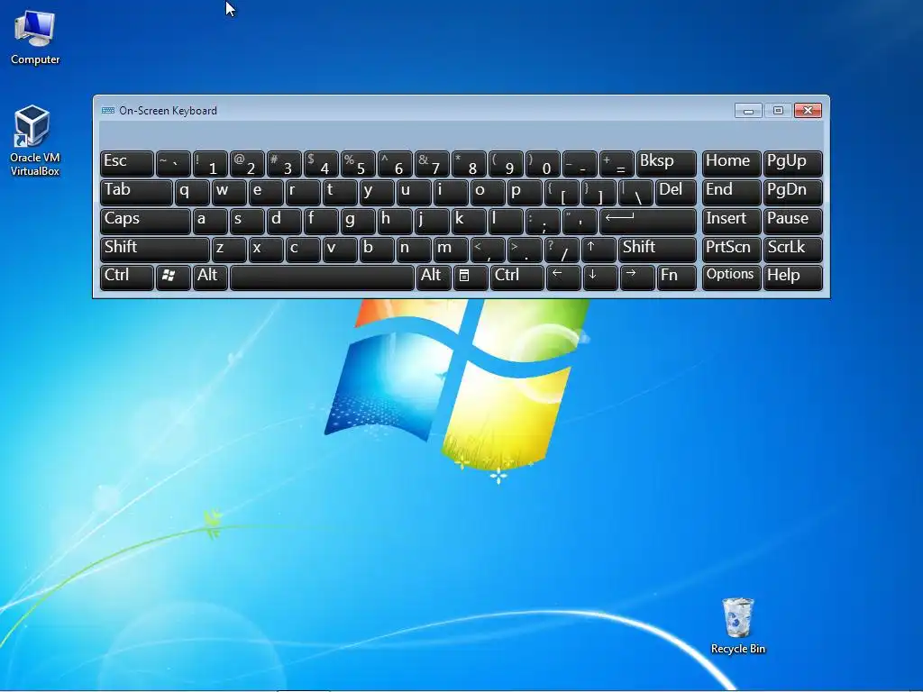The image size is (923, 692).
Task: Open the Computer desktop icon
Action: (x=35, y=38)
